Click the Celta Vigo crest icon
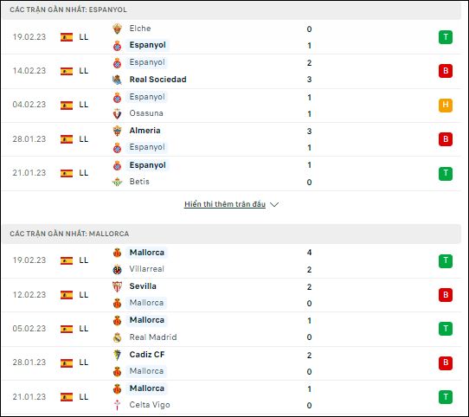469x417 pixels. tap(118, 405)
